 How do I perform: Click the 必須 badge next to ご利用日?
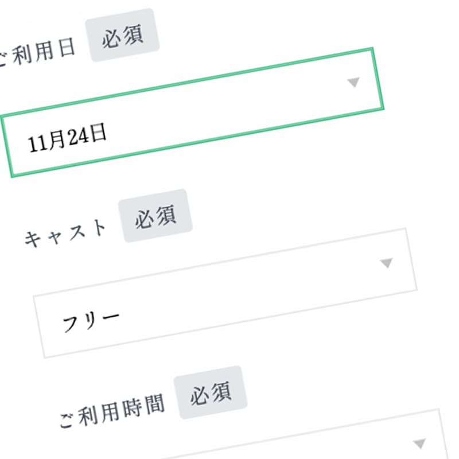point(123,35)
